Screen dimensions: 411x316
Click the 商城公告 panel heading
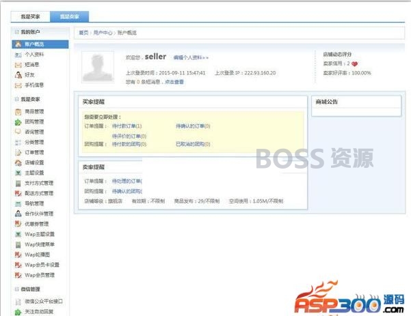[x=327, y=102]
